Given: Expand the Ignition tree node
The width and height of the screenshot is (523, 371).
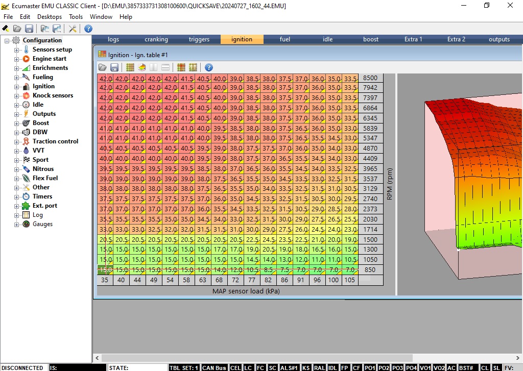Looking at the screenshot, I should (16, 87).
